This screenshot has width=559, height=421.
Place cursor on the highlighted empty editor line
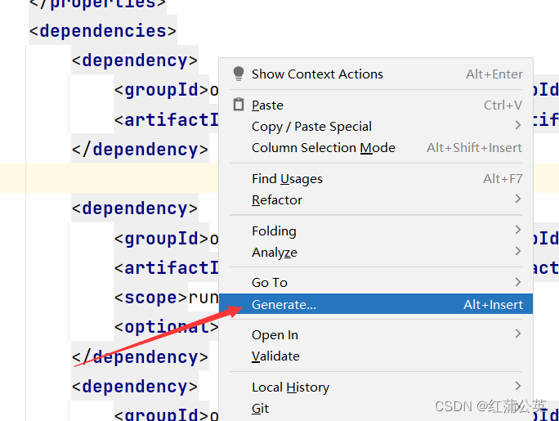(109, 178)
